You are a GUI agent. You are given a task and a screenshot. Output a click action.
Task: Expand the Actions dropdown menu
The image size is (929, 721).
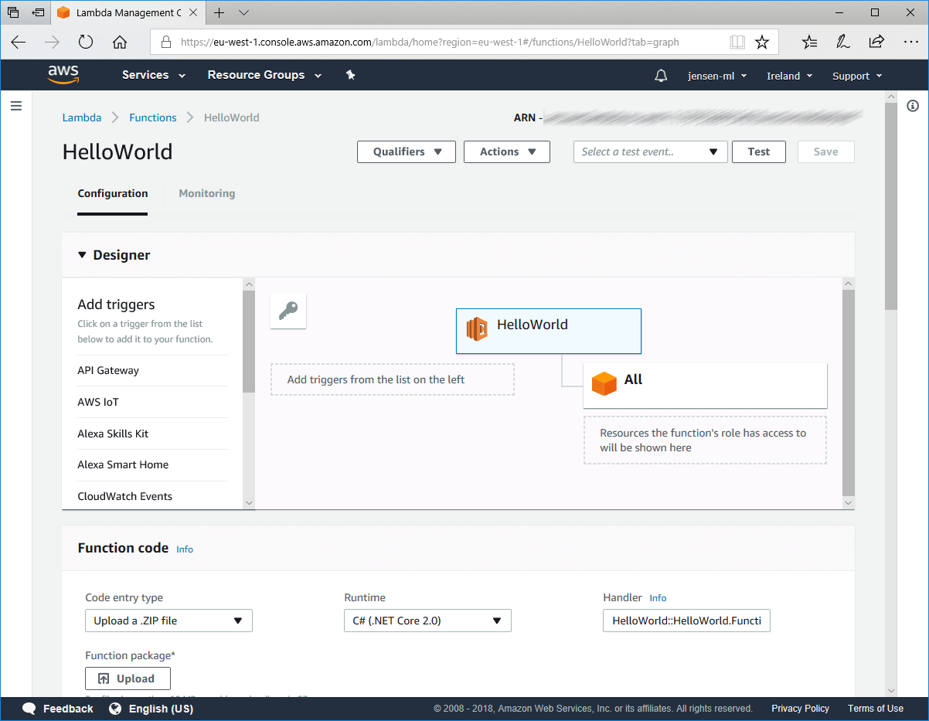(x=506, y=152)
